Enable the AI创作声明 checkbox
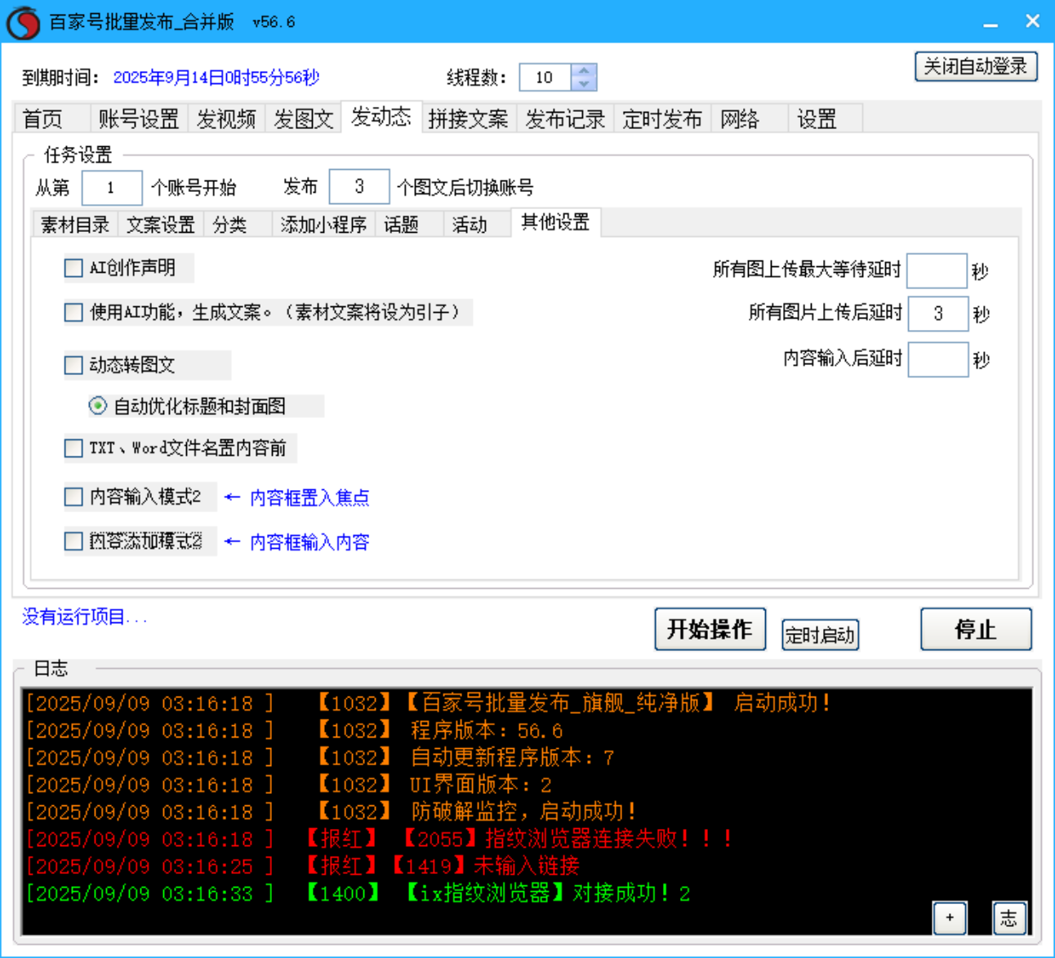 coord(73,268)
